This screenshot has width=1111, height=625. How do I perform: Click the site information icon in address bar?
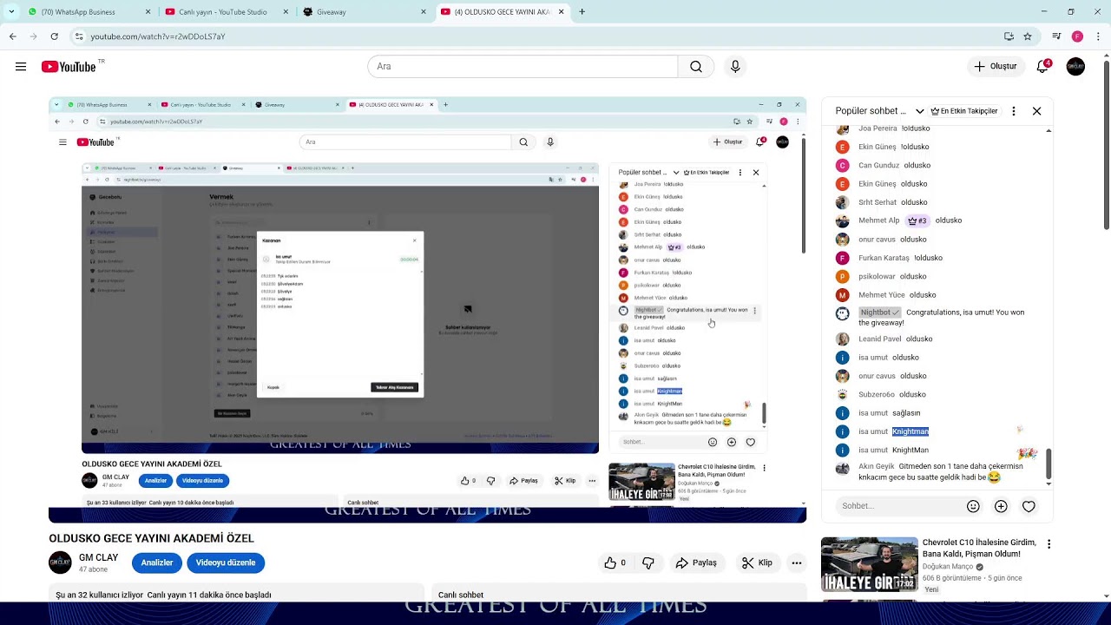(x=79, y=36)
